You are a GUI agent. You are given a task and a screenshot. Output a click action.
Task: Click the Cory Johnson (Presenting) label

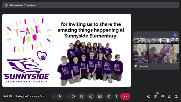click(x=23, y=5)
